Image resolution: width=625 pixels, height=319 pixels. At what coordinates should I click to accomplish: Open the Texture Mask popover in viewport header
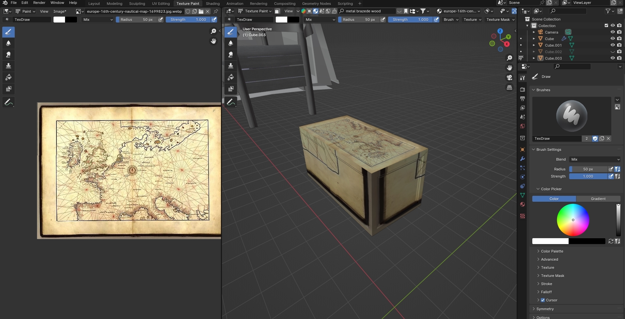coord(500,20)
